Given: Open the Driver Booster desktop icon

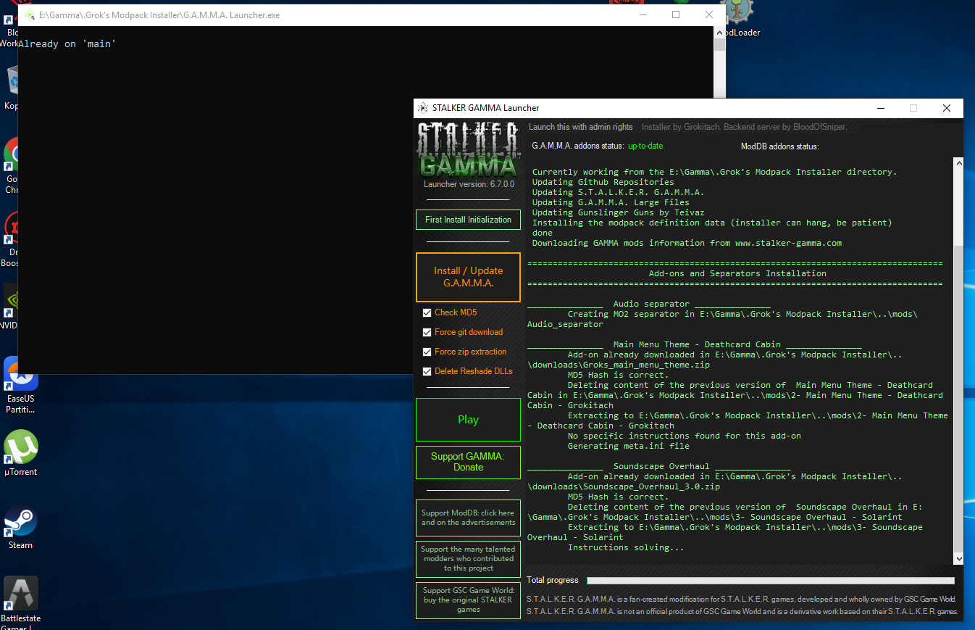Looking at the screenshot, I should pos(10,239).
